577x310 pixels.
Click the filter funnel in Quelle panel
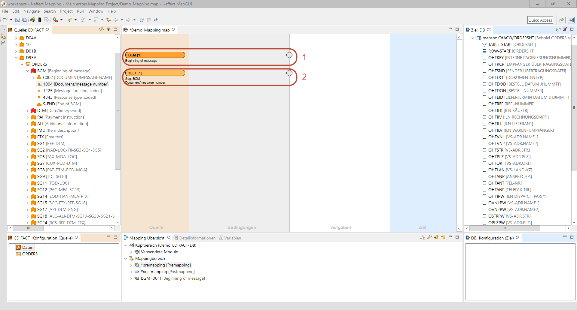click(108, 29)
